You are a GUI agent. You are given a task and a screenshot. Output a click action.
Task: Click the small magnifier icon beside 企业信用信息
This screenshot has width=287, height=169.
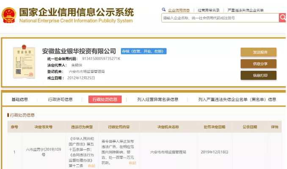click(164, 9)
